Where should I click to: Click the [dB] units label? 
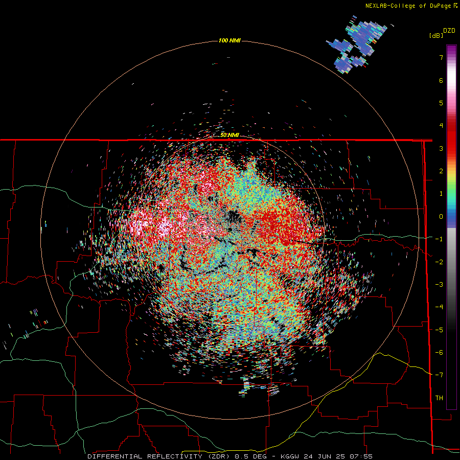[436, 35]
